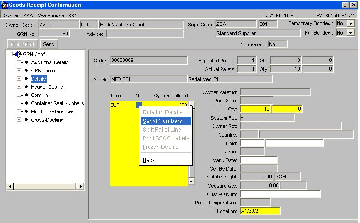Click the Sell By Date field
The image size is (360, 223).
click(259, 169)
